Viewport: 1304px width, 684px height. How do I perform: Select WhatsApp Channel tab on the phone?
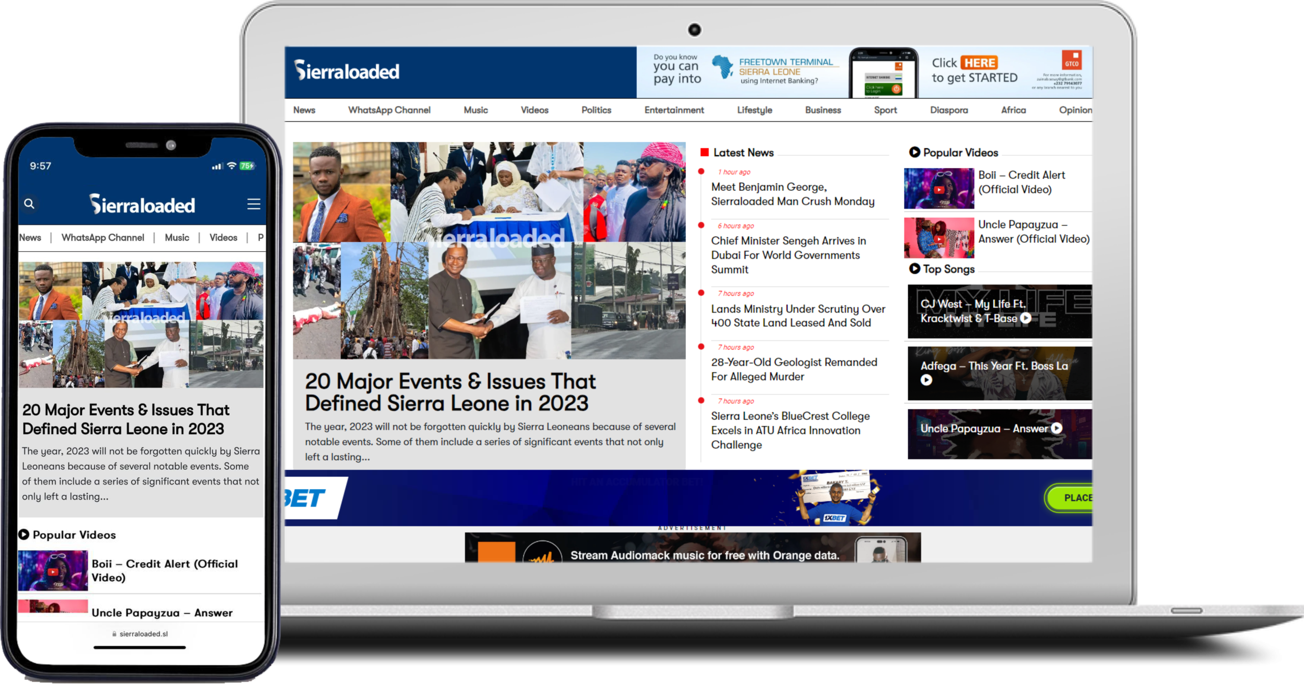coord(103,238)
